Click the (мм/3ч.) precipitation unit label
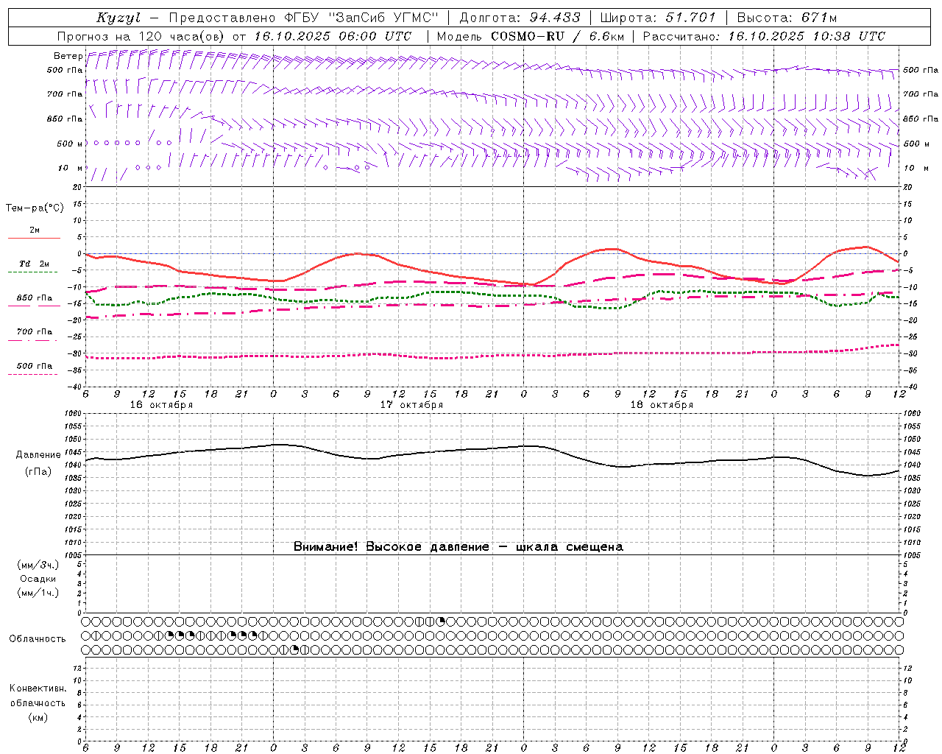This screenshot has height=754, width=942. click(38, 565)
